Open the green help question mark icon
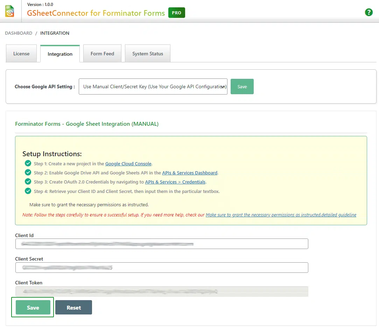 (369, 12)
